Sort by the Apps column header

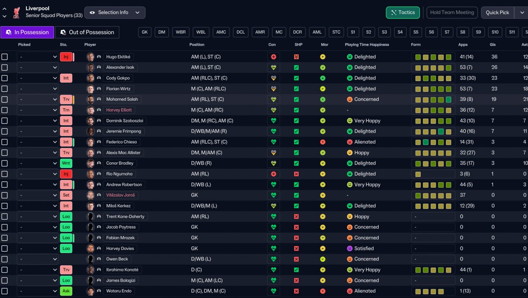coord(463,44)
